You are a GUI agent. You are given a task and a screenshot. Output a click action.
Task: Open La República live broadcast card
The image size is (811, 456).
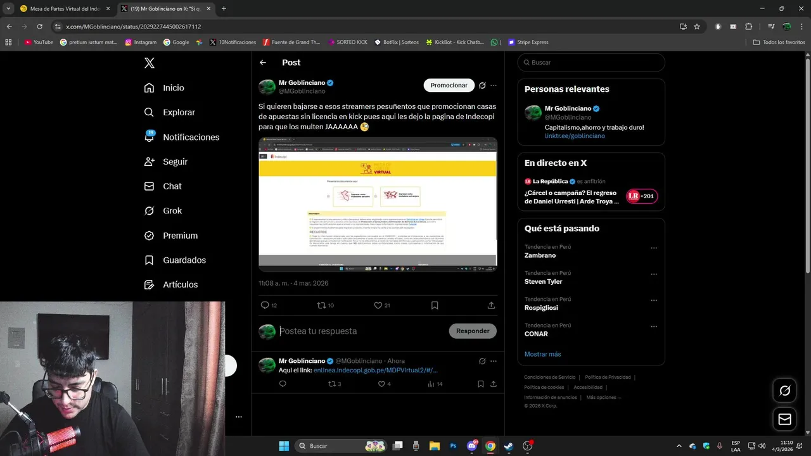[591, 192]
